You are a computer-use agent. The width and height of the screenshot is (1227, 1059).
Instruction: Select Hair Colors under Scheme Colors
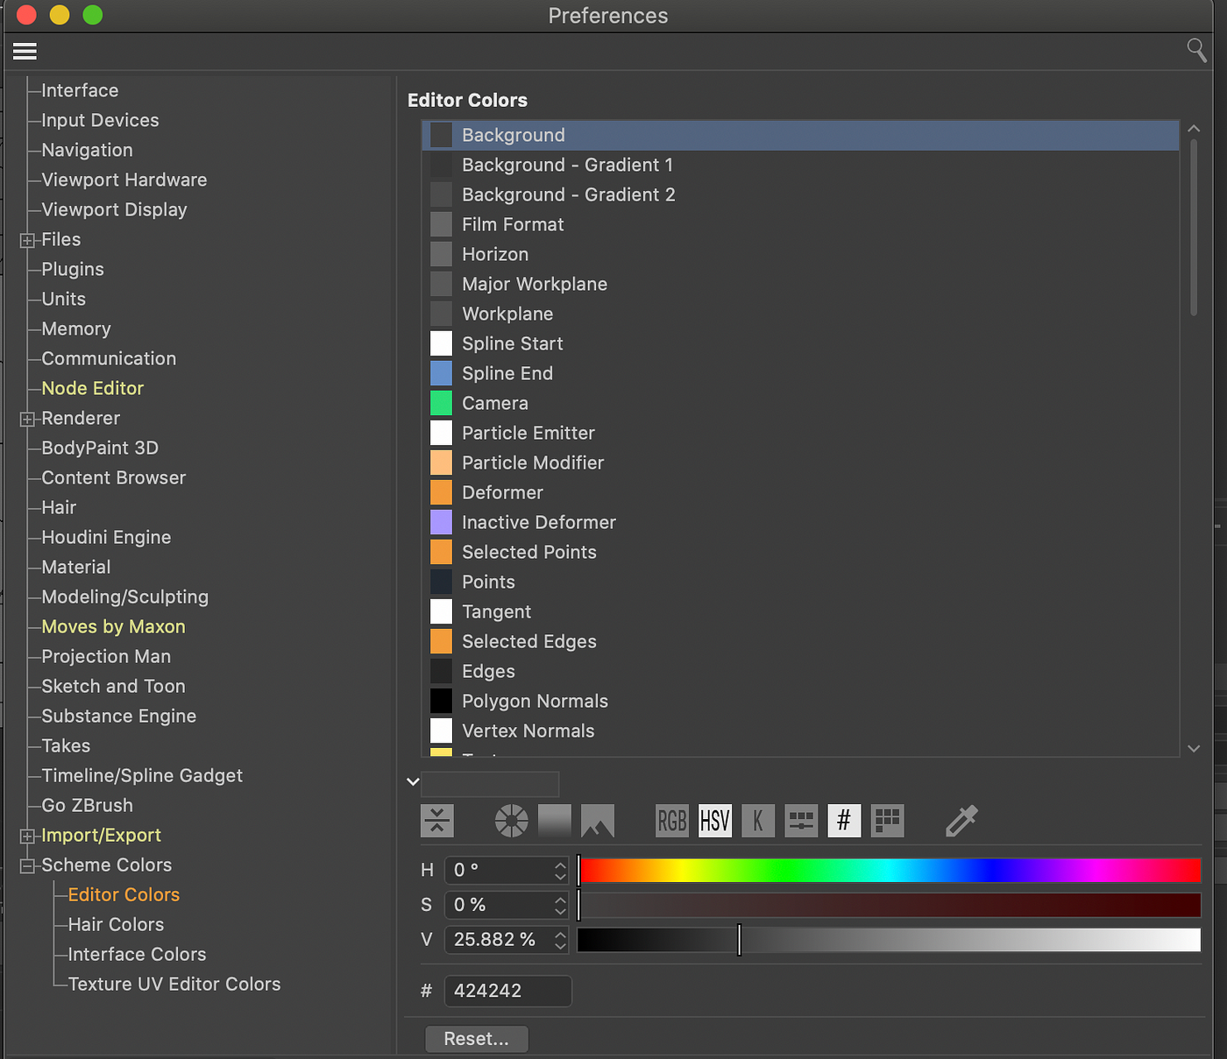[117, 924]
